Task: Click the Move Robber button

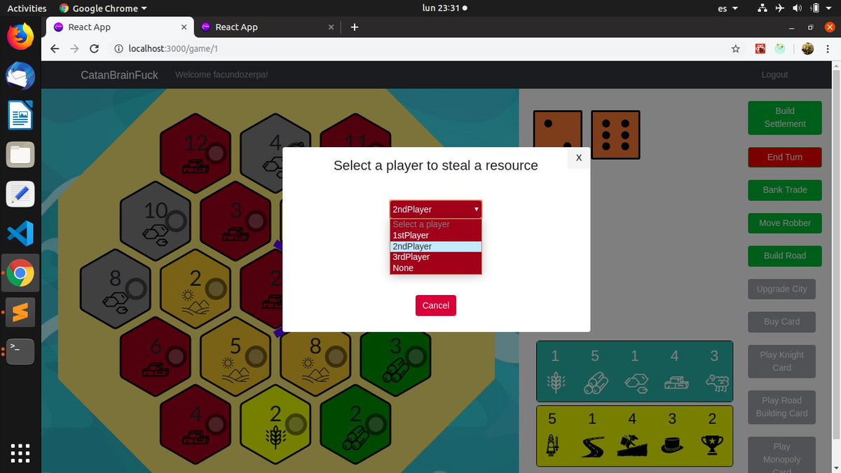Action: [x=785, y=223]
